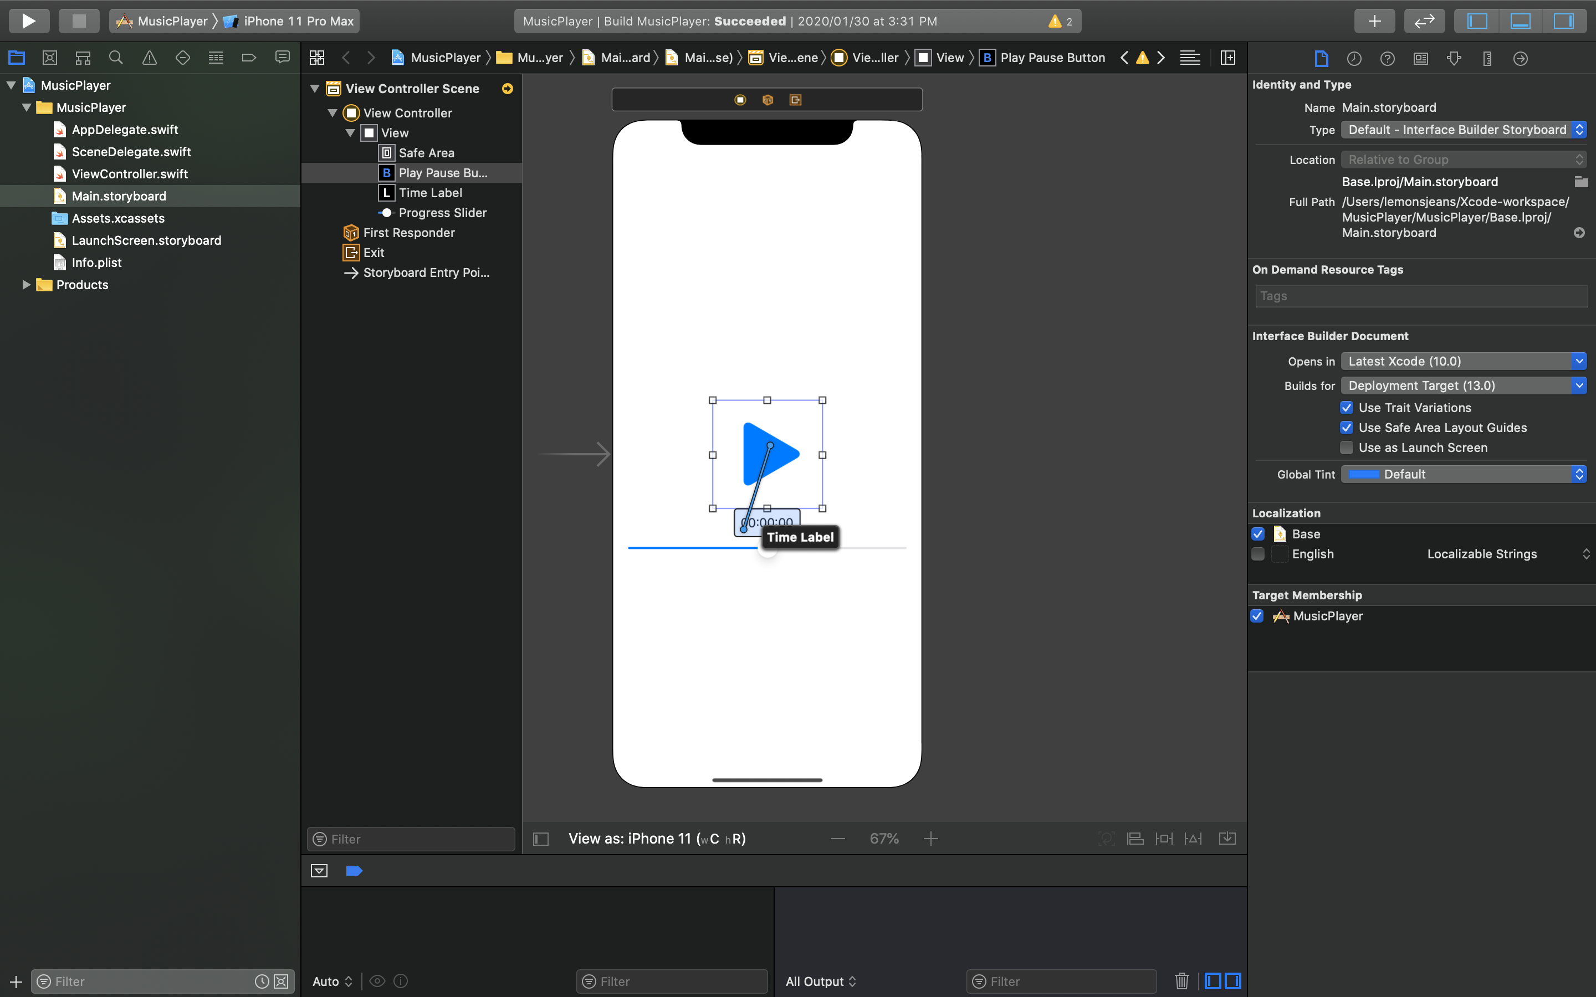Add Editor on right
The image size is (1596, 997).
pyautogui.click(x=1227, y=58)
